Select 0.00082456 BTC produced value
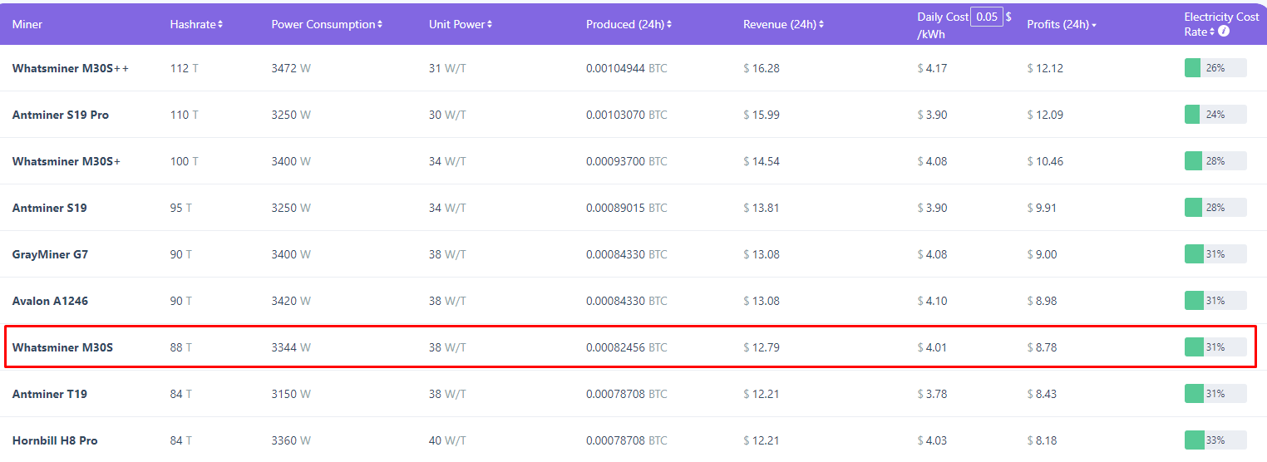The width and height of the screenshot is (1267, 462). 627,347
